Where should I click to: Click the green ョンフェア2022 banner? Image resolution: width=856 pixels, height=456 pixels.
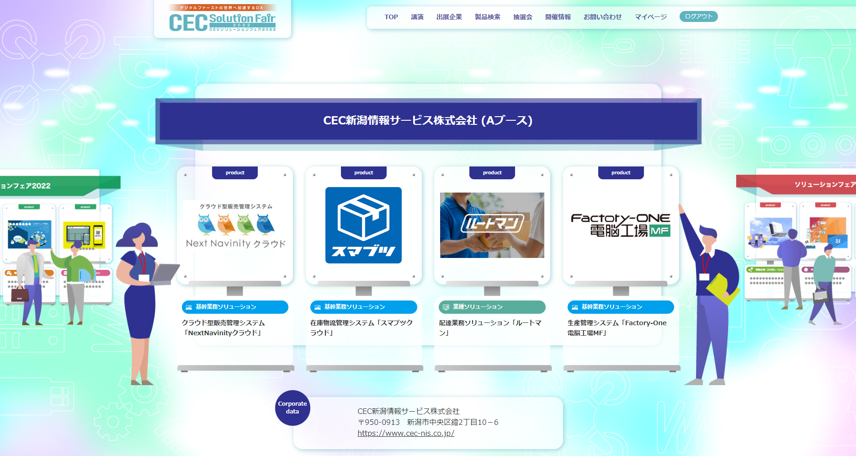pyautogui.click(x=59, y=186)
